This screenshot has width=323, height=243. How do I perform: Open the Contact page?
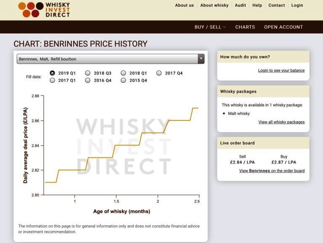point(276,5)
